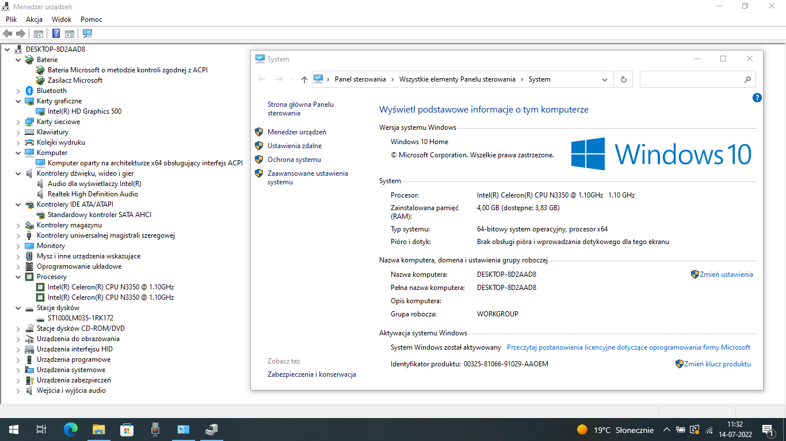This screenshot has width=786, height=441.
Task: Toggle the console tree pane toolbar icon
Action: click(x=39, y=34)
